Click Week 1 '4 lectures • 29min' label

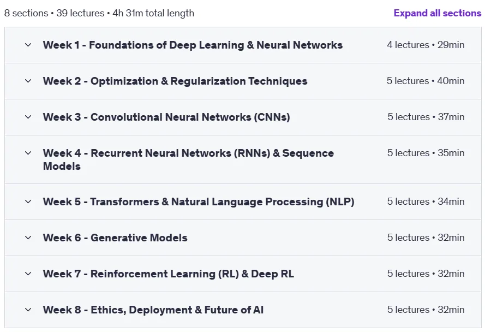click(x=426, y=45)
